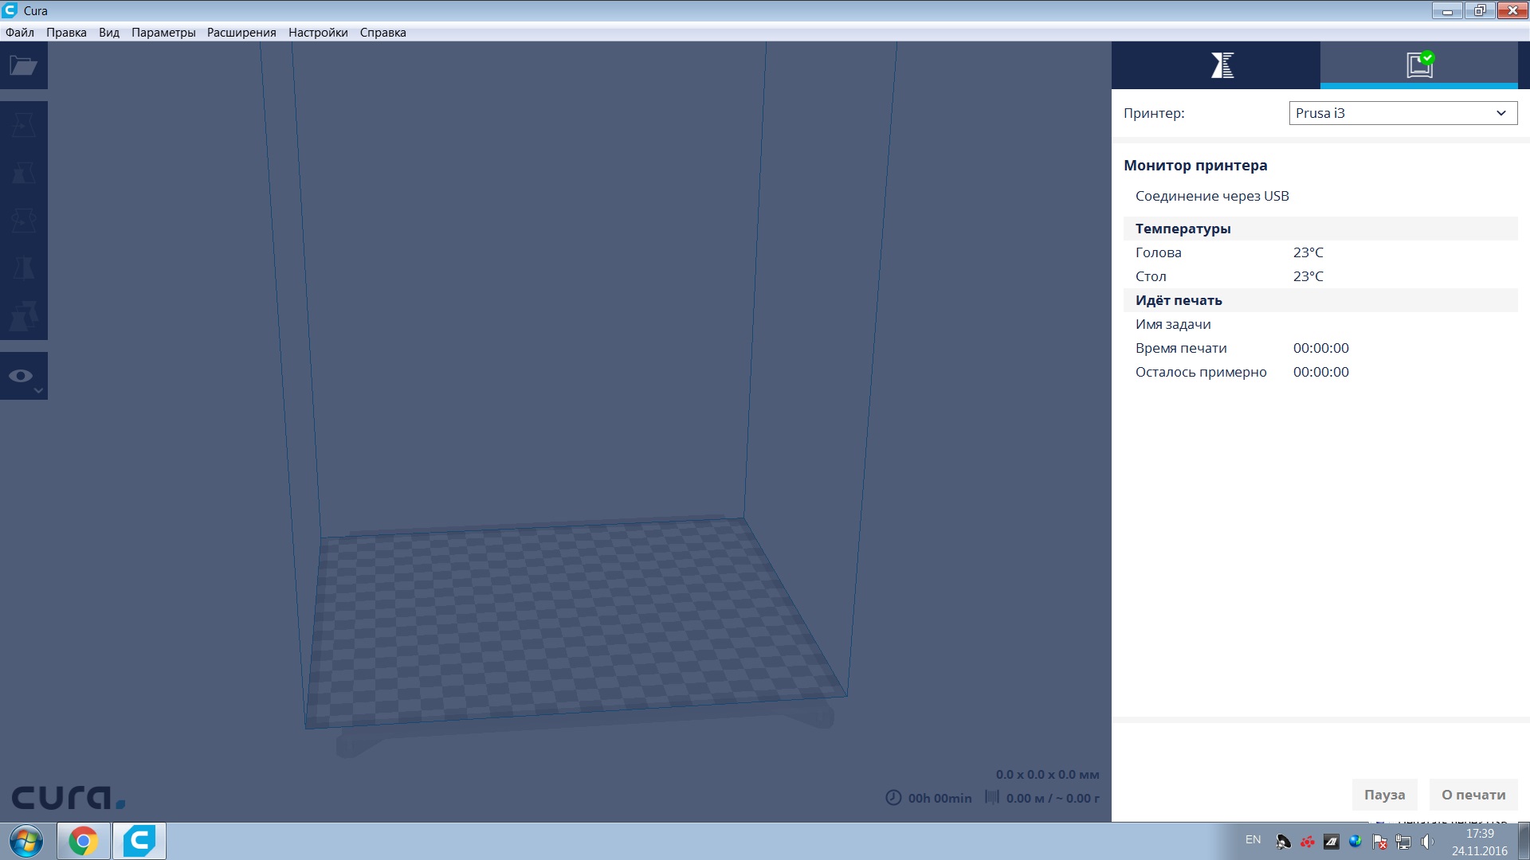The image size is (1530, 860).
Task: Select the Move tool in sidebar
Action: point(23,125)
